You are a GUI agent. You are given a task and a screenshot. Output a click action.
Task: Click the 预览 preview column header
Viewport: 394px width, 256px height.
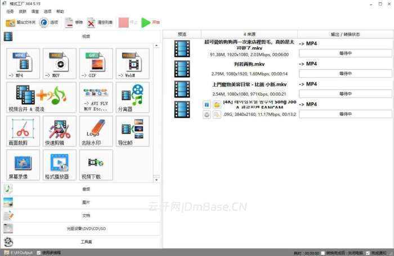click(182, 34)
